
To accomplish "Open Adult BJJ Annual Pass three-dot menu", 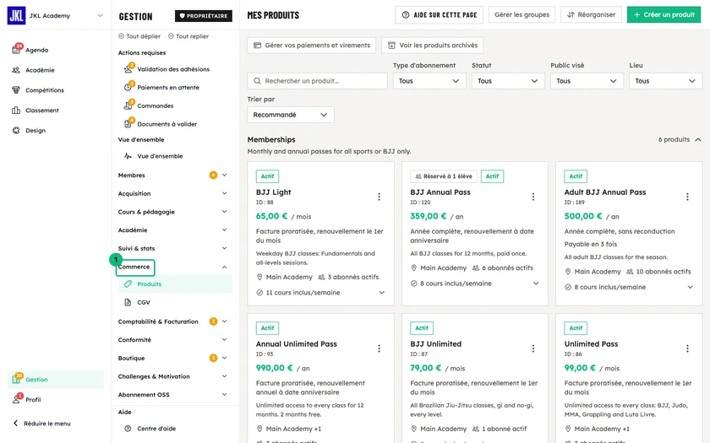I will 687,197.
